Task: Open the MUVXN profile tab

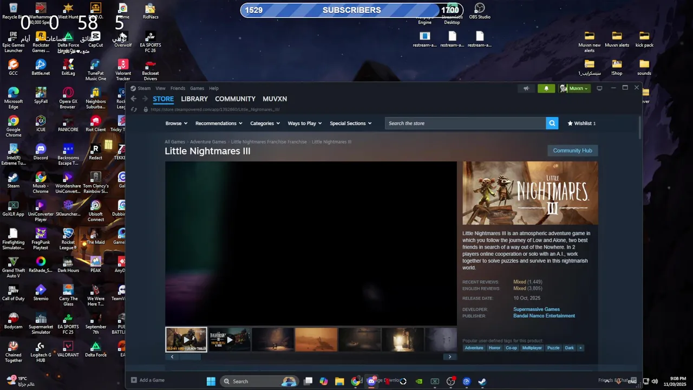Action: click(274, 99)
